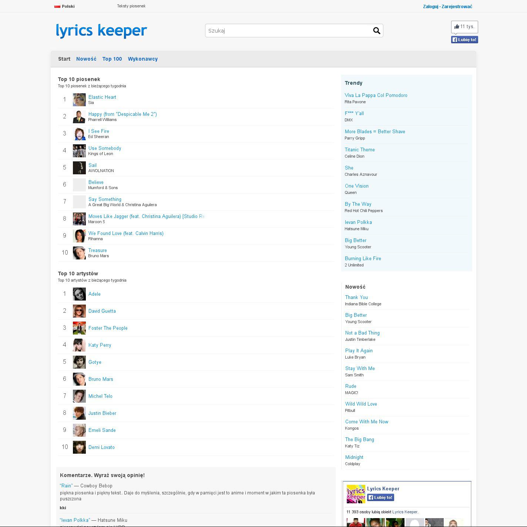527x527 pixels.
Task: Open the lyrics keeper logo homepage
Action: pyautogui.click(x=101, y=31)
